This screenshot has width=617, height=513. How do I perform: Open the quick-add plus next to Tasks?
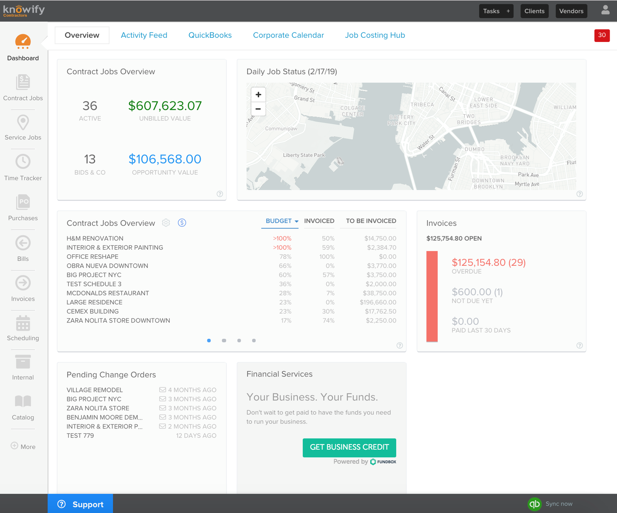(x=508, y=11)
